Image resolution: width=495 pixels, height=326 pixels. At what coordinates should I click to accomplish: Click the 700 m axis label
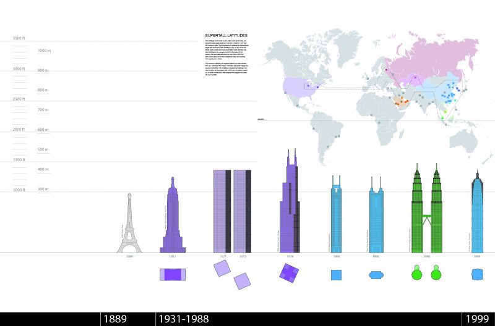click(43, 110)
